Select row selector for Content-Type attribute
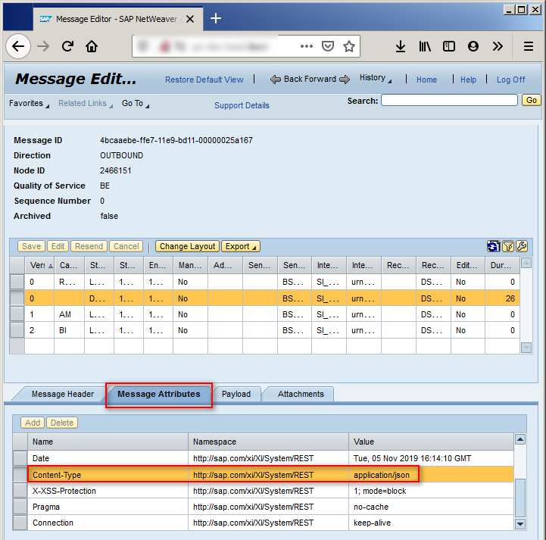Image resolution: width=546 pixels, height=540 pixels. click(20, 475)
